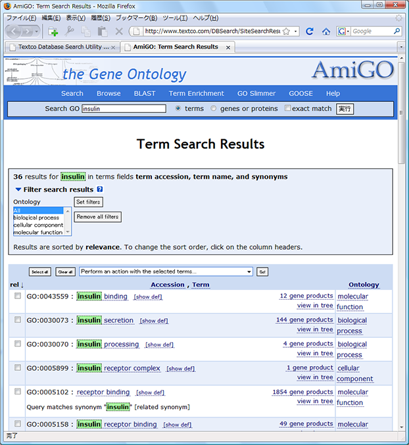This screenshot has height=445, width=409.
Task: Switch to Textco Database Search Utility tab
Action: click(x=62, y=47)
